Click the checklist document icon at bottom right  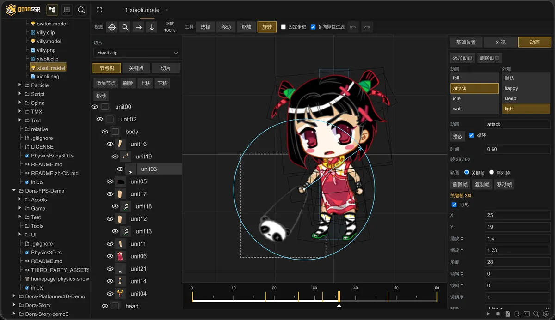tap(517, 314)
